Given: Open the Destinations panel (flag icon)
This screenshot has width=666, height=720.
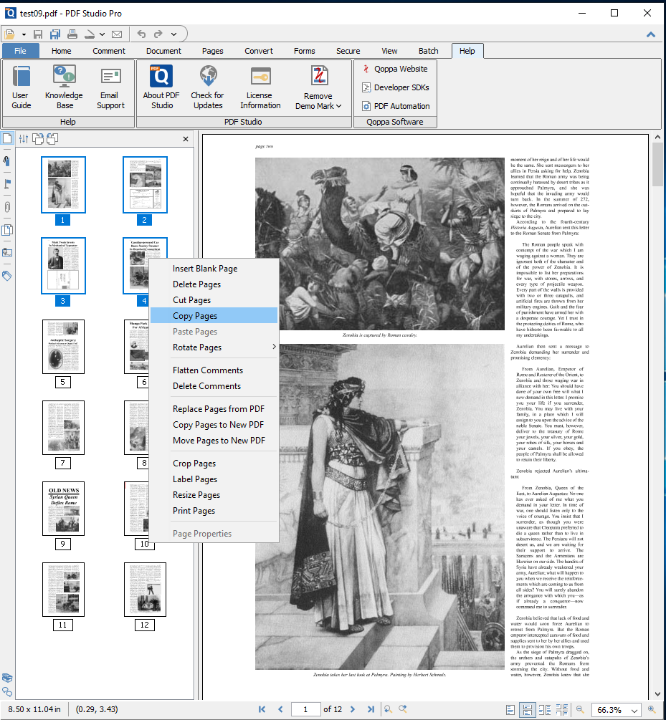Looking at the screenshot, I should (6, 183).
